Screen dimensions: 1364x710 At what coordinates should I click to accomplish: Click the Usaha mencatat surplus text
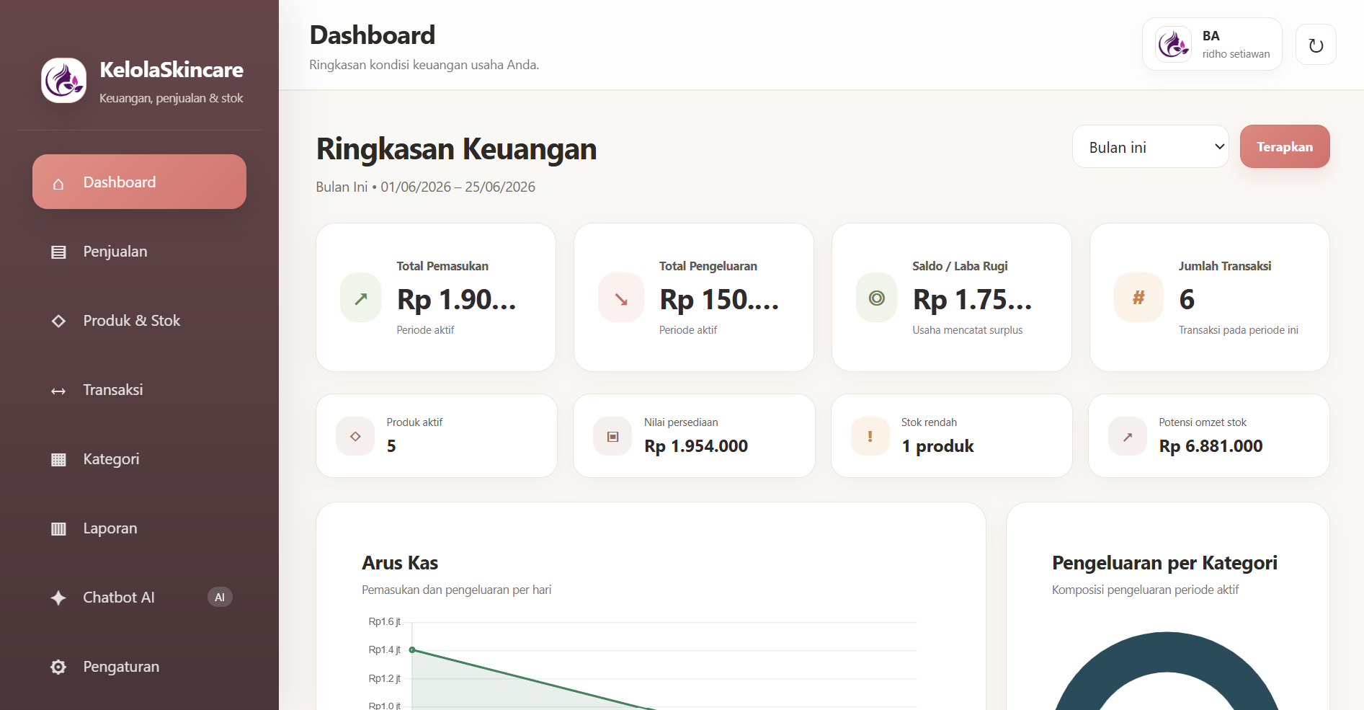coord(968,330)
